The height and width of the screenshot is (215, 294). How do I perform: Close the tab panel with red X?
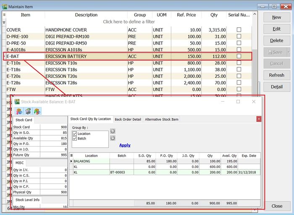tap(259, 119)
